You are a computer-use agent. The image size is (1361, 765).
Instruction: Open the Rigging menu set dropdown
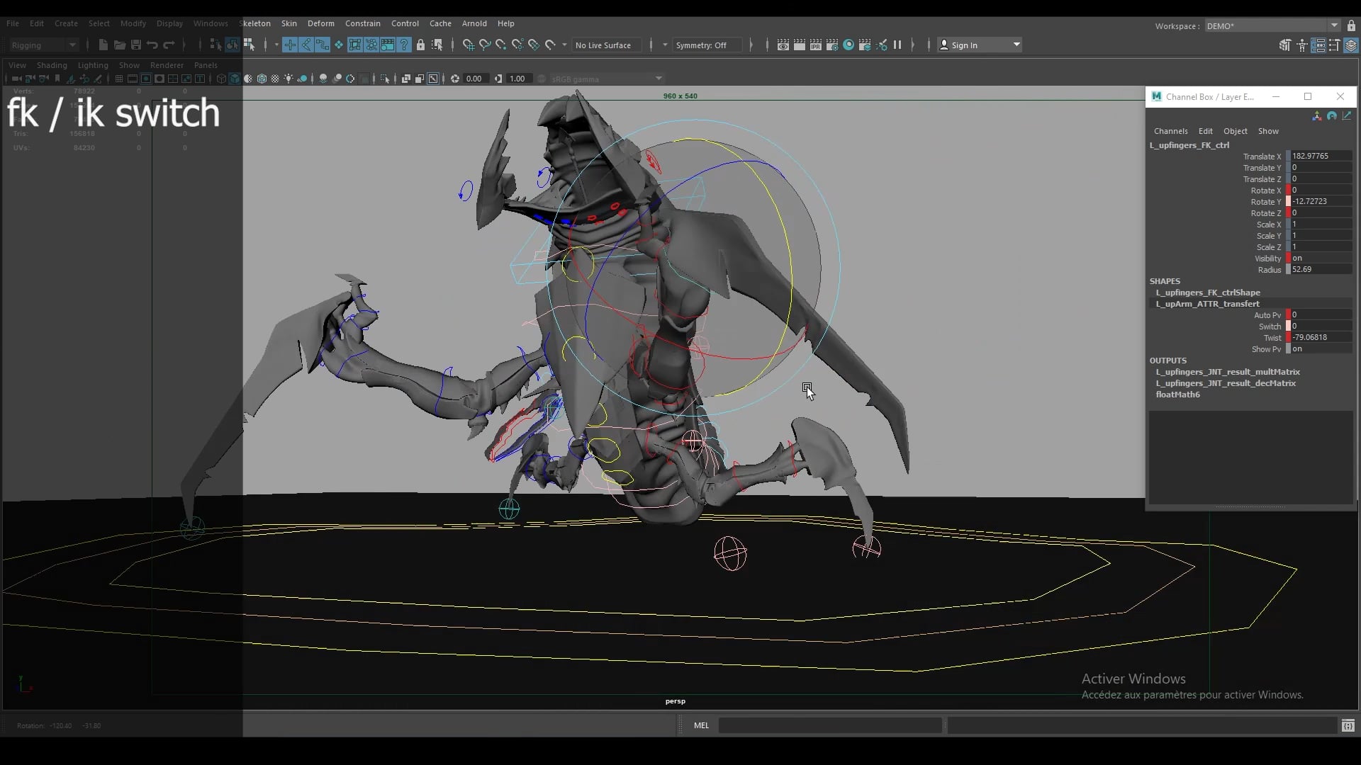point(43,45)
